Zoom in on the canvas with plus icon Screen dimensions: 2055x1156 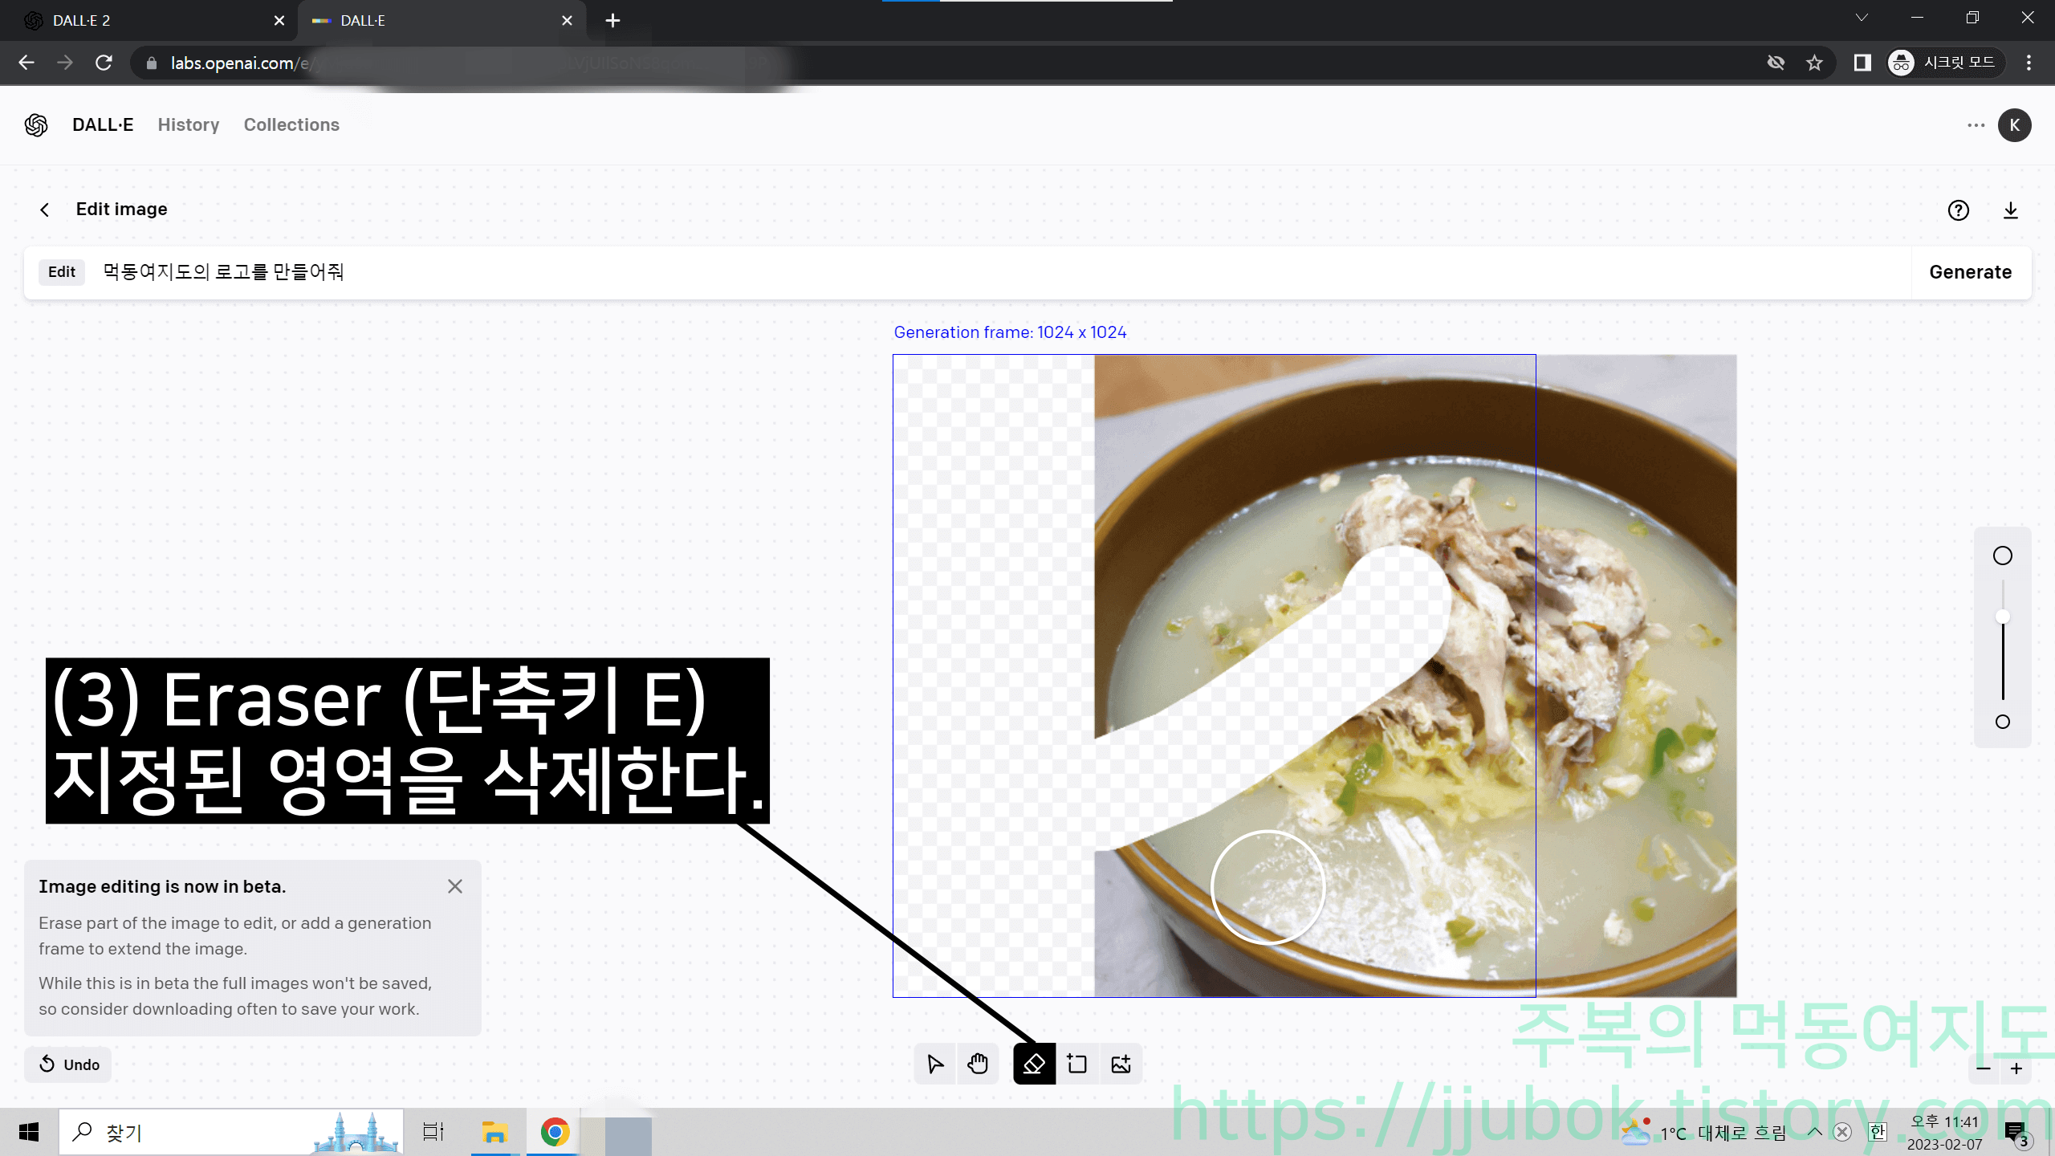pos(2016,1068)
